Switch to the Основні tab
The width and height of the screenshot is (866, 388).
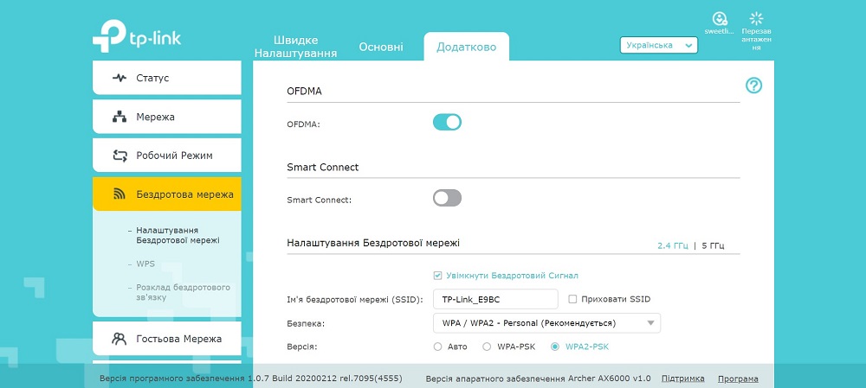point(381,47)
